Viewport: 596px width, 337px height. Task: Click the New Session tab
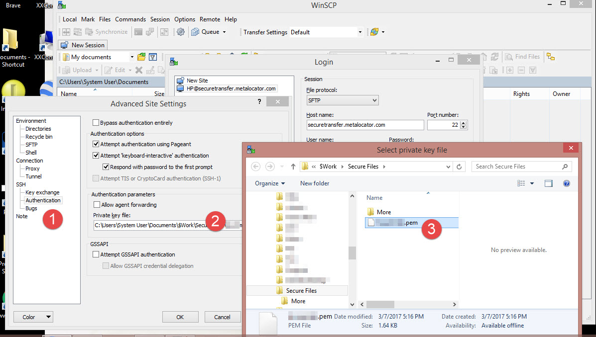click(x=83, y=45)
